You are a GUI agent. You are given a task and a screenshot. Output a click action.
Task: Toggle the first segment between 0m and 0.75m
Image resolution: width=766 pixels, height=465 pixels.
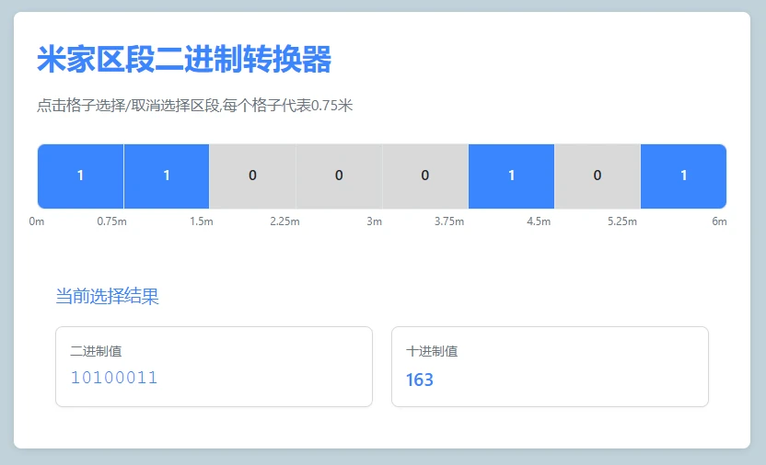click(81, 176)
